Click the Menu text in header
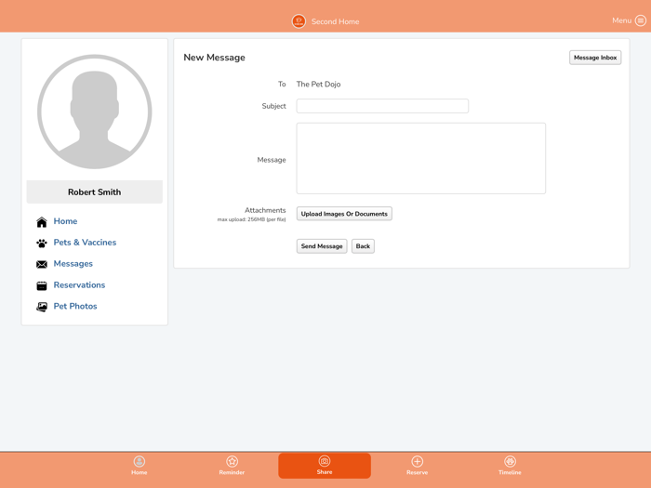The image size is (651, 488). (621, 20)
